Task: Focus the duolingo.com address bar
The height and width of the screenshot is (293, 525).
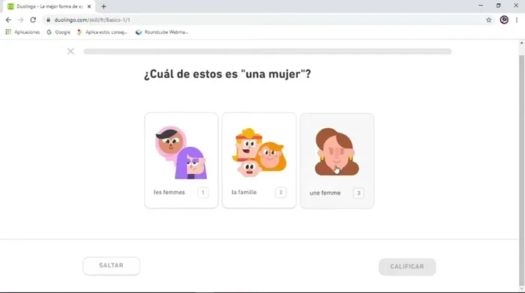Action: click(x=268, y=20)
